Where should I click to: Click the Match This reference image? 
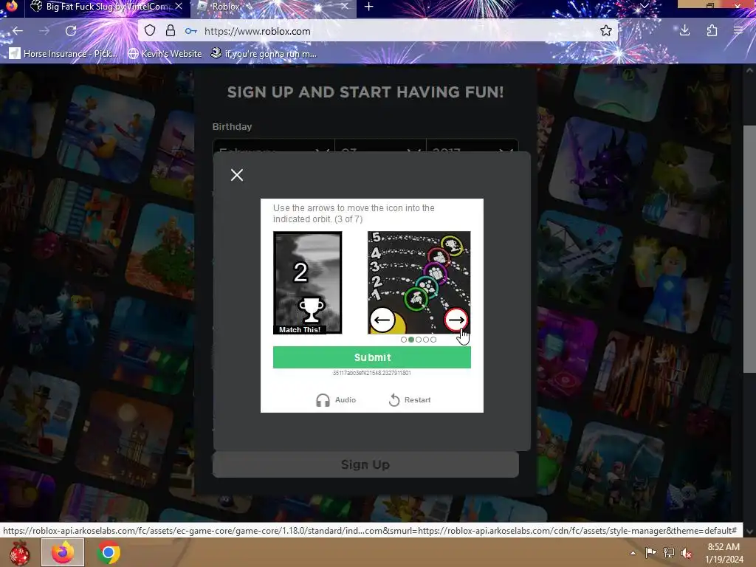point(308,283)
